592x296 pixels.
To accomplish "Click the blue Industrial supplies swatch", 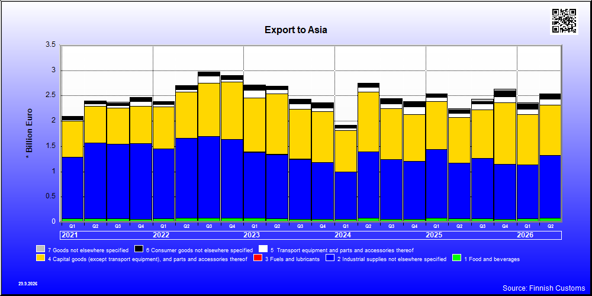I will point(330,258).
